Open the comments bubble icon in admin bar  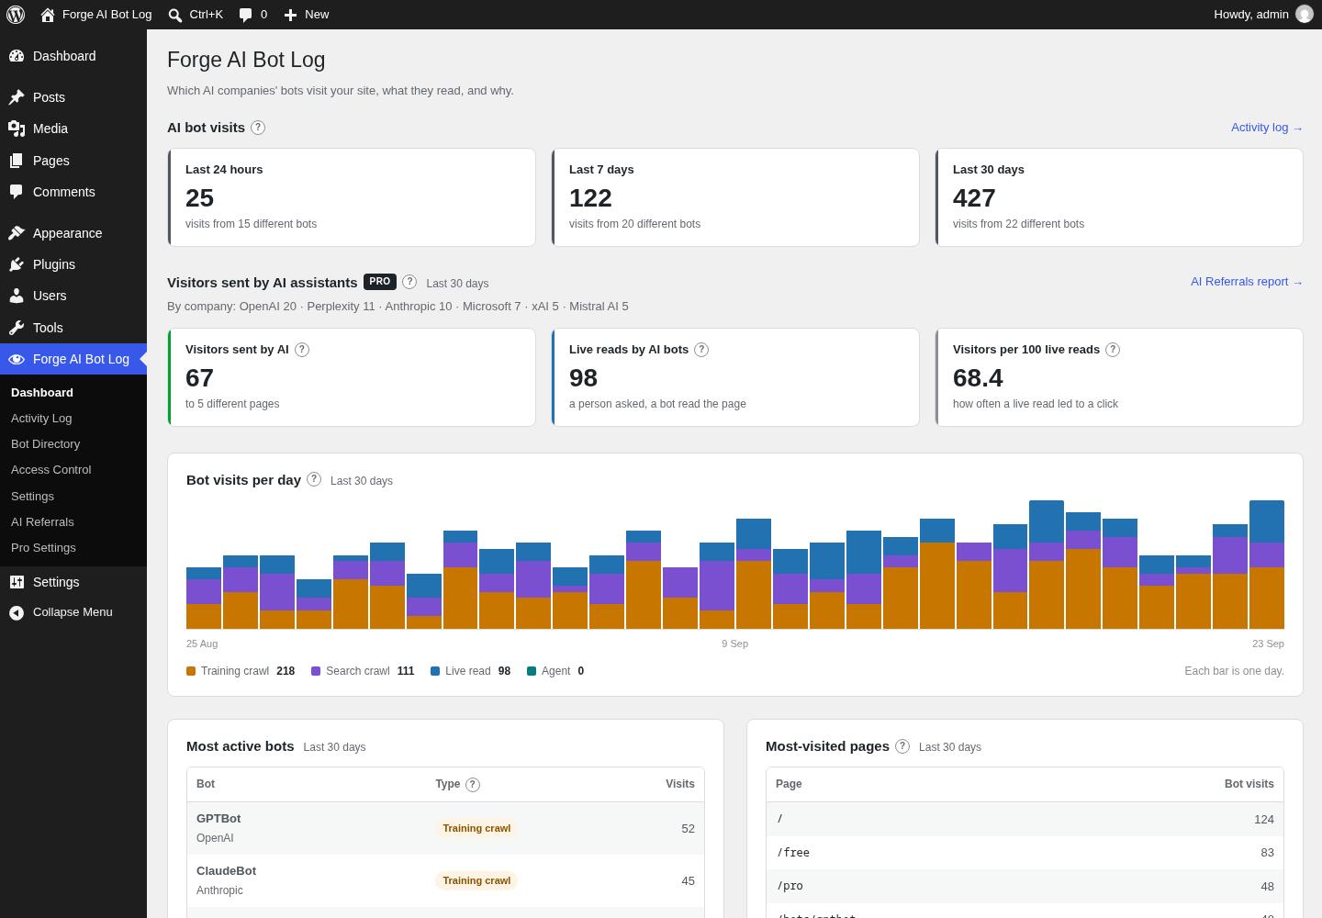pyautogui.click(x=245, y=15)
